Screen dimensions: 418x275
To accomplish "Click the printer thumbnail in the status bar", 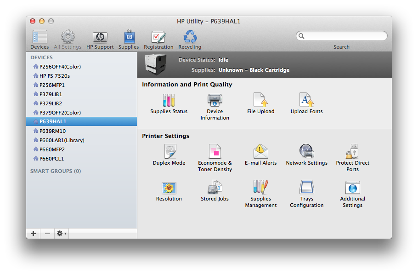I will pos(155,64).
